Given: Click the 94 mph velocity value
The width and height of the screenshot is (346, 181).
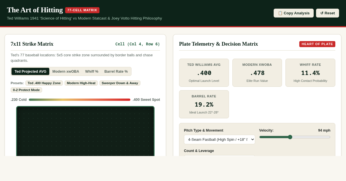Looking at the screenshot, I should (324, 130).
